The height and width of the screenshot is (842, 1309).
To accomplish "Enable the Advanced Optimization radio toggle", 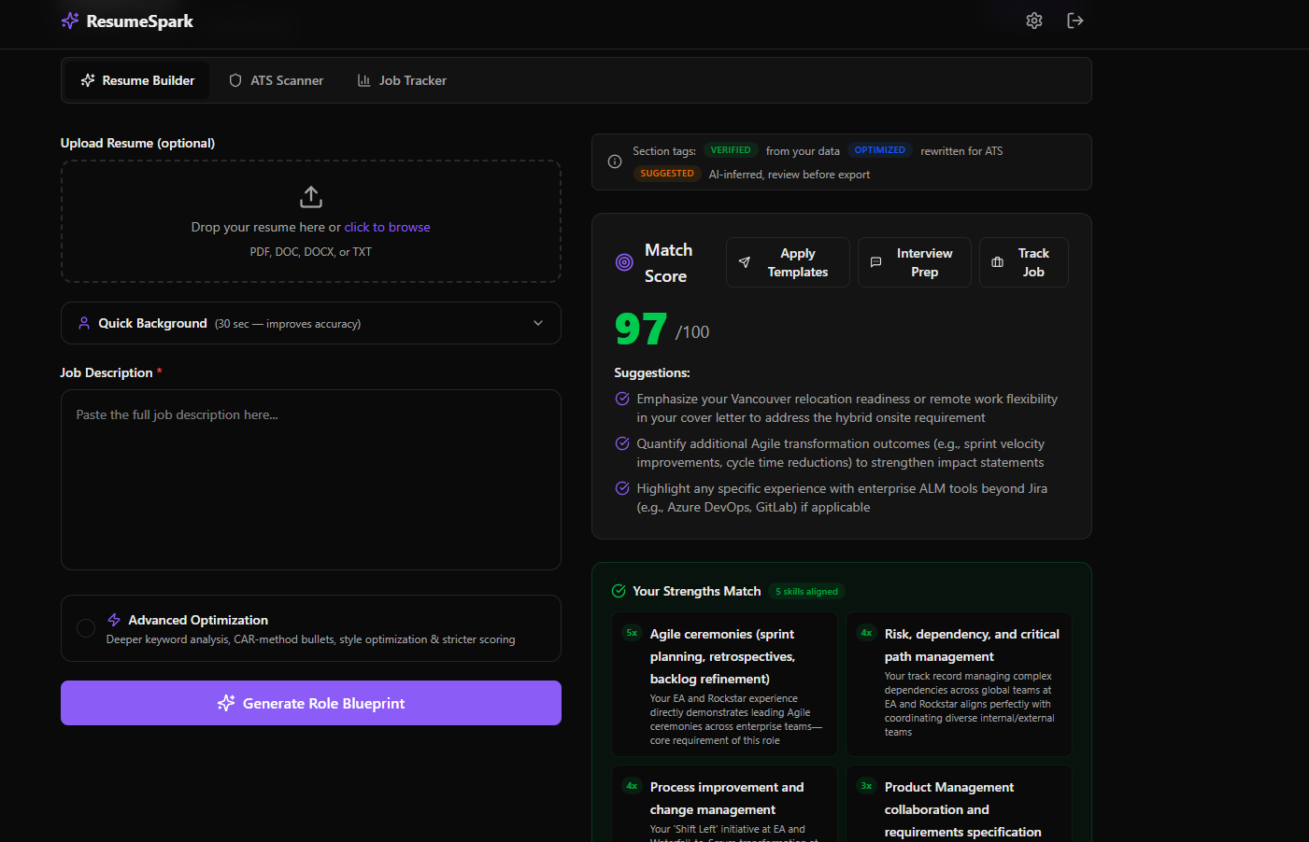I will click(x=86, y=628).
